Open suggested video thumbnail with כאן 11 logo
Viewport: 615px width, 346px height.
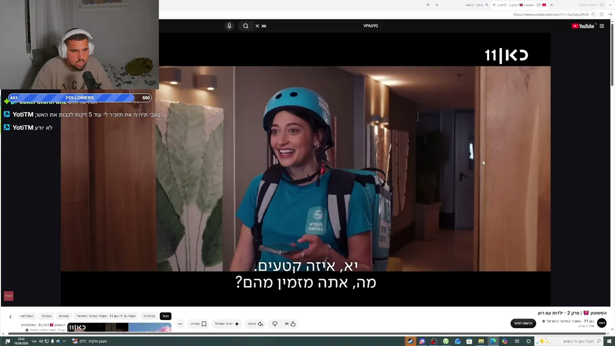pos(119,328)
